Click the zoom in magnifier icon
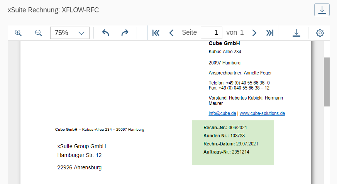The width and height of the screenshot is (337, 184). point(18,33)
